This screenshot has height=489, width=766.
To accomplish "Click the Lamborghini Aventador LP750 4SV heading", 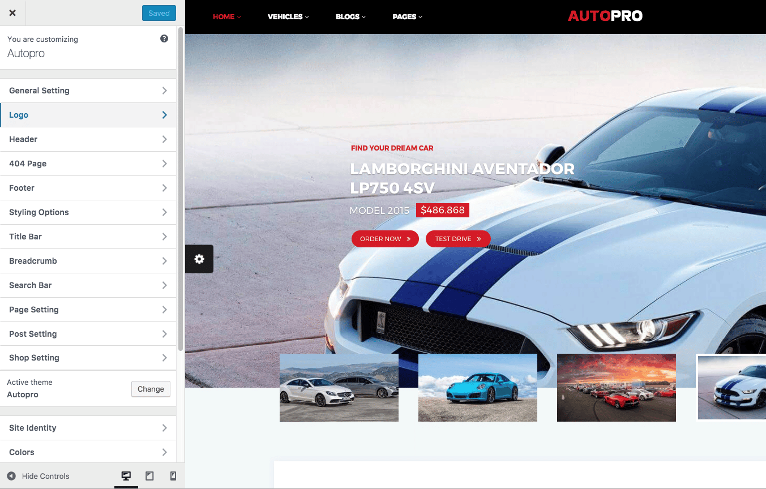I will point(462,178).
